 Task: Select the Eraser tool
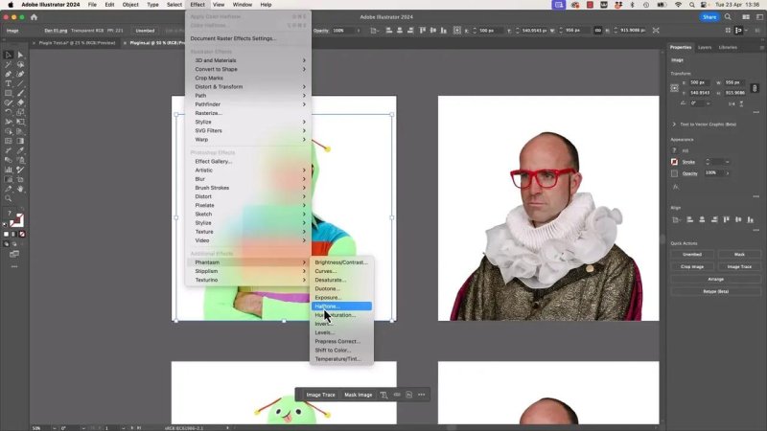(x=20, y=102)
